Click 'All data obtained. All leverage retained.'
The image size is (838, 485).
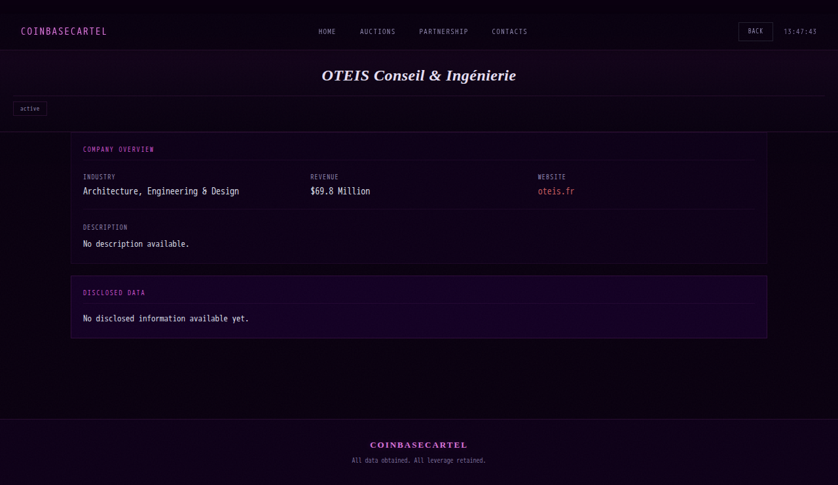[419, 461]
